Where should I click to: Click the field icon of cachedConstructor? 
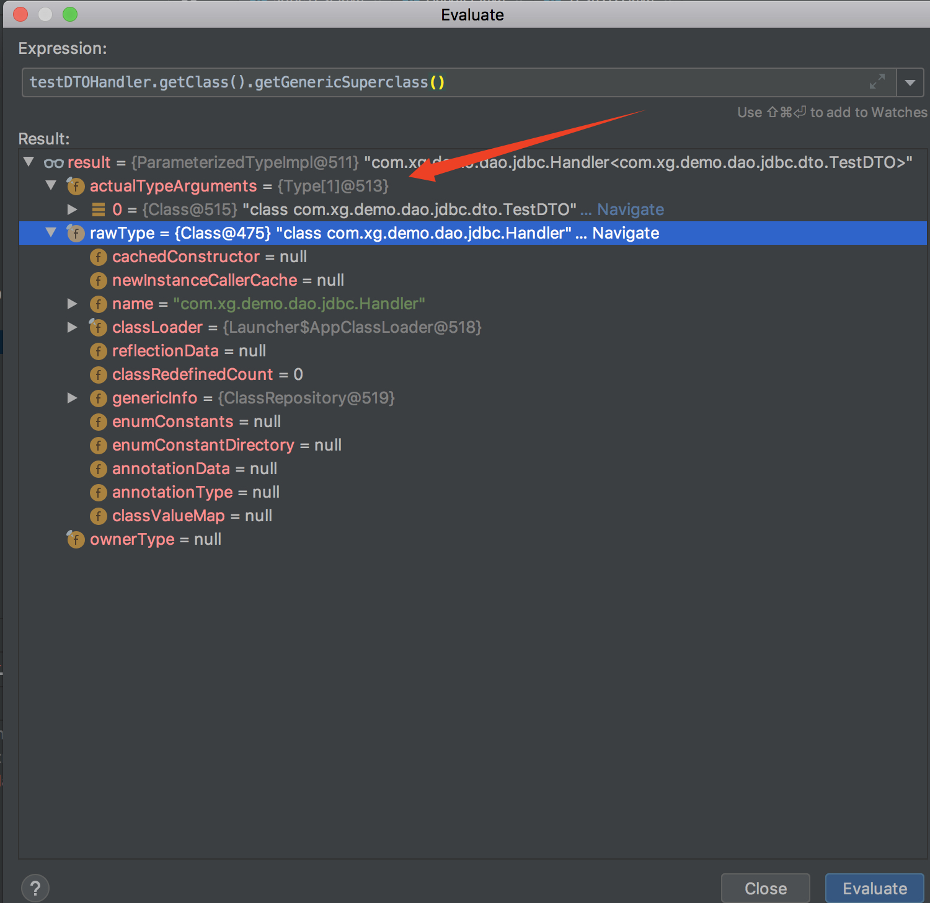tap(99, 257)
